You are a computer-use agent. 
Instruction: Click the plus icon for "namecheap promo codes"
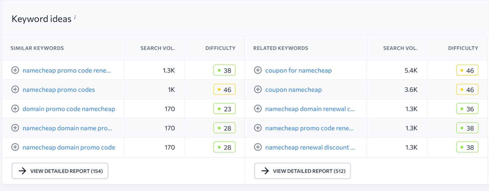(x=15, y=90)
